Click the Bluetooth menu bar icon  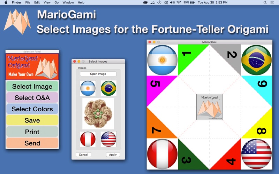[166, 2]
